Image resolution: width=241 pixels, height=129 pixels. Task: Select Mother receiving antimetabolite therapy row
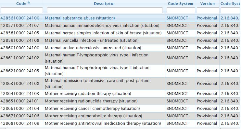coord(120,116)
